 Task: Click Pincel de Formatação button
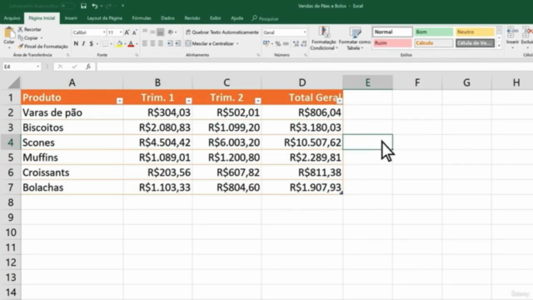pyautogui.click(x=43, y=47)
